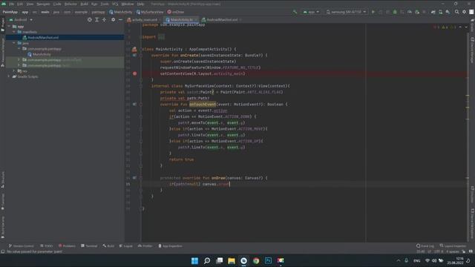Screen dimensions: 475x267
Task: Click the override gutter icon next to onDraw
Action: coord(134,178)
